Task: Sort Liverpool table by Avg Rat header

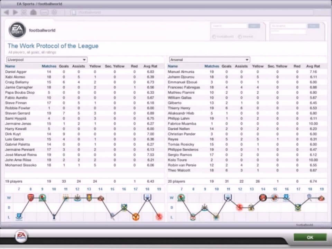Action: tap(150, 66)
